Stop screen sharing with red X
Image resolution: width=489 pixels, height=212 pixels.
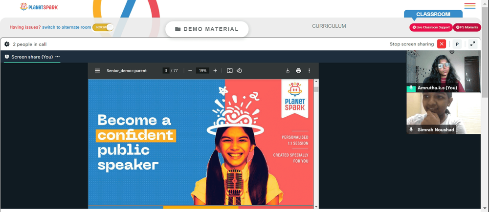(x=441, y=44)
